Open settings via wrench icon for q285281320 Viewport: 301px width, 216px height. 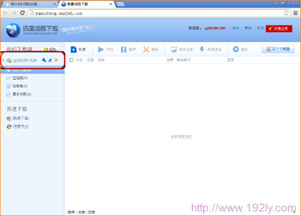44,60
